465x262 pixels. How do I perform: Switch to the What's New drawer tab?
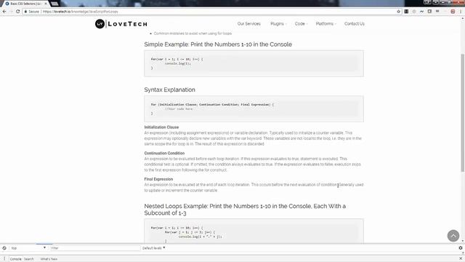pos(49,259)
